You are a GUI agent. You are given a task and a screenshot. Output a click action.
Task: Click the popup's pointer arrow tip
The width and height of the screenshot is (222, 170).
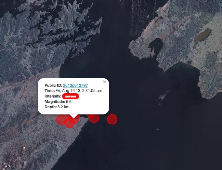pyautogui.click(x=73, y=118)
